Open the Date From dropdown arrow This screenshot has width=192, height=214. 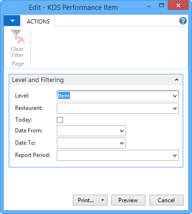point(122,131)
